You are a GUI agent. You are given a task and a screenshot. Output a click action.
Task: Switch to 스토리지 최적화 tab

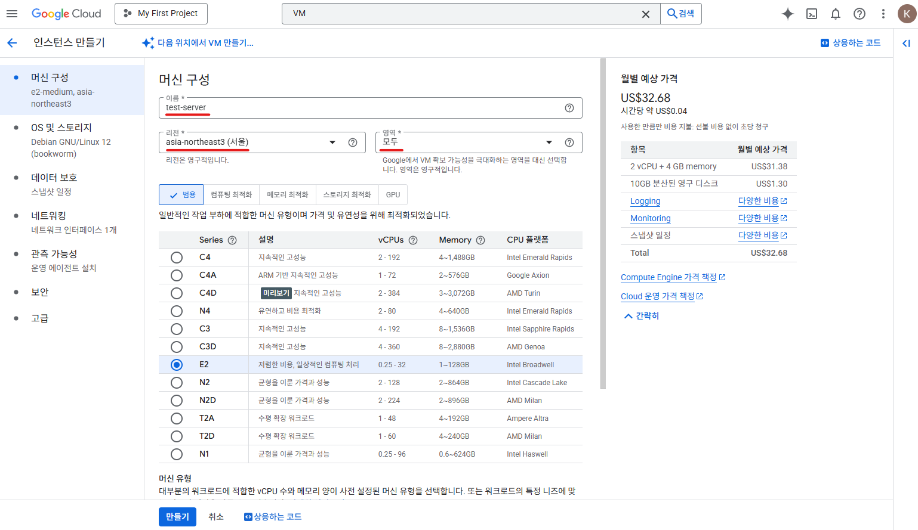(347, 195)
